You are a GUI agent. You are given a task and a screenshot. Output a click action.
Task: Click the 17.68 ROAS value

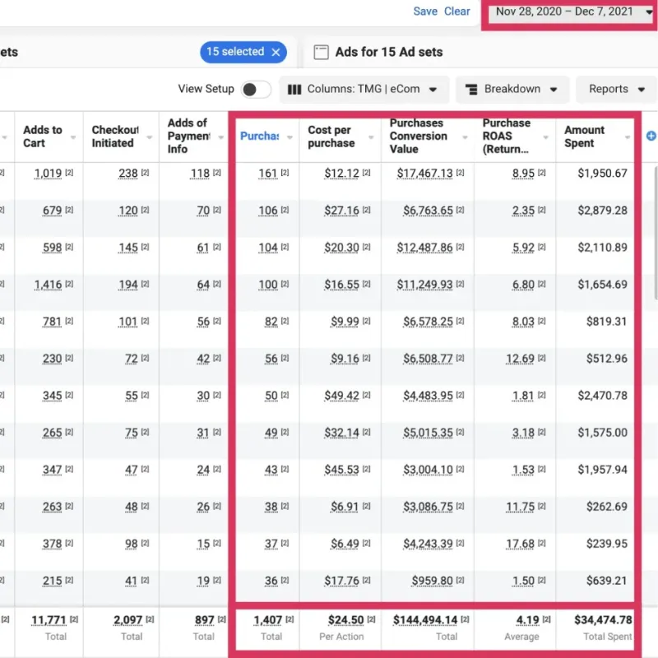point(520,544)
